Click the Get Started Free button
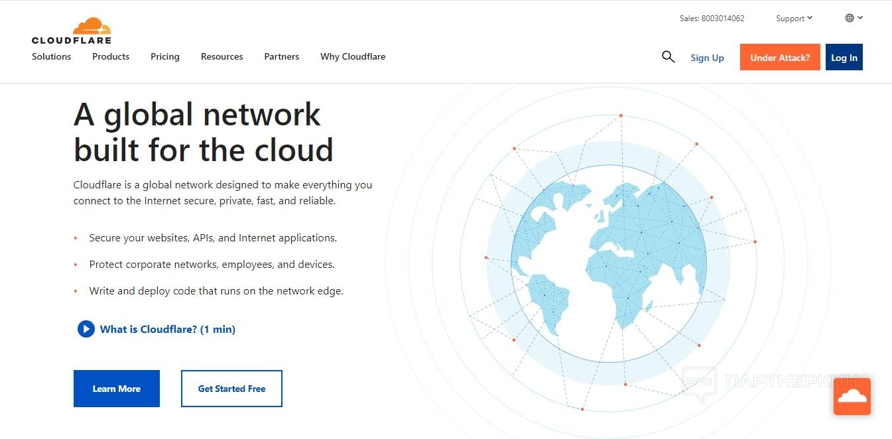The height and width of the screenshot is (439, 892). tap(231, 389)
